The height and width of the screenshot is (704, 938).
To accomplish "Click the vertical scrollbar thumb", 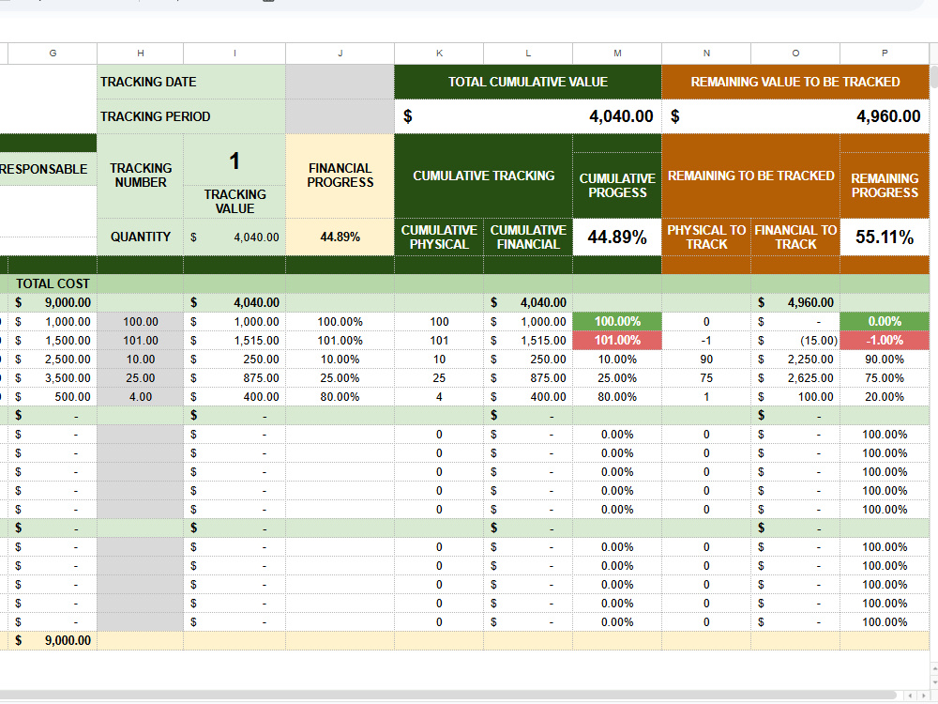I will click(x=934, y=77).
